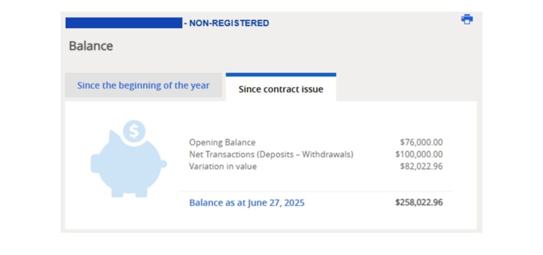Select the Variation in value label

point(223,166)
